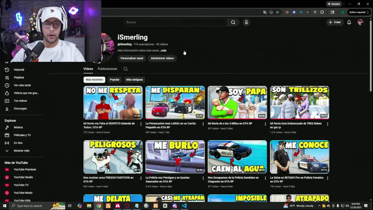Open the notifications bell
This screenshot has height=210, width=373.
(349, 22)
